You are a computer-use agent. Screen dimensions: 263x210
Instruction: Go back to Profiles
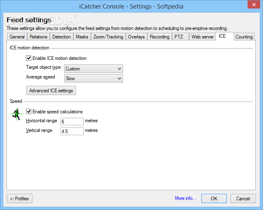pyautogui.click(x=19, y=198)
